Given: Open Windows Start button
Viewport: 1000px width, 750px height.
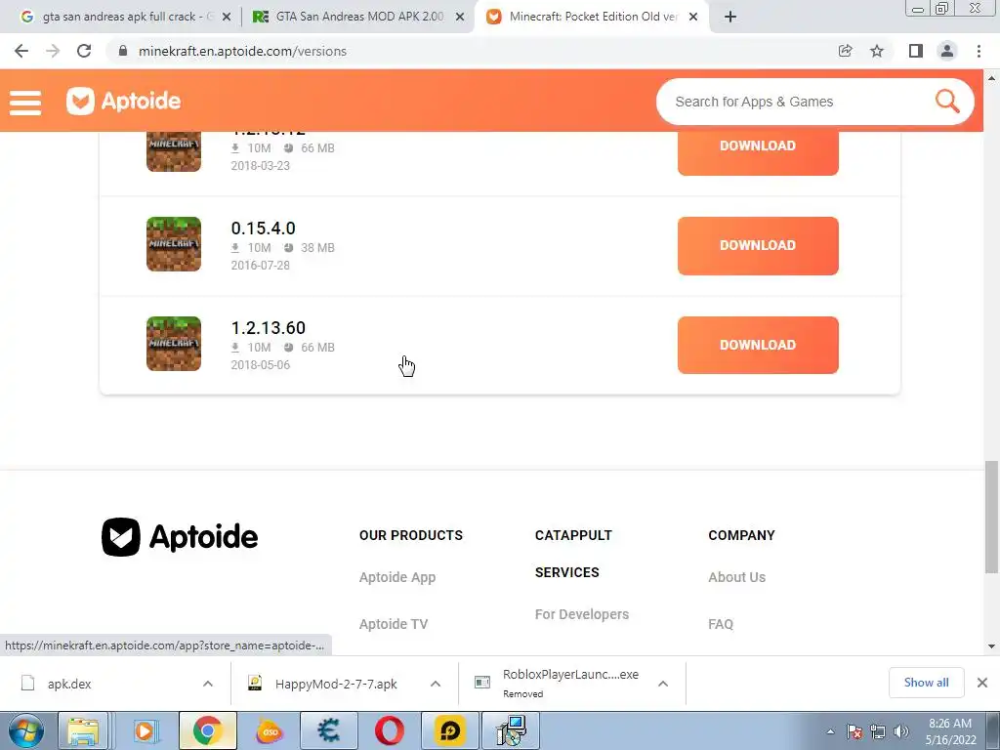Looking at the screenshot, I should (26, 730).
